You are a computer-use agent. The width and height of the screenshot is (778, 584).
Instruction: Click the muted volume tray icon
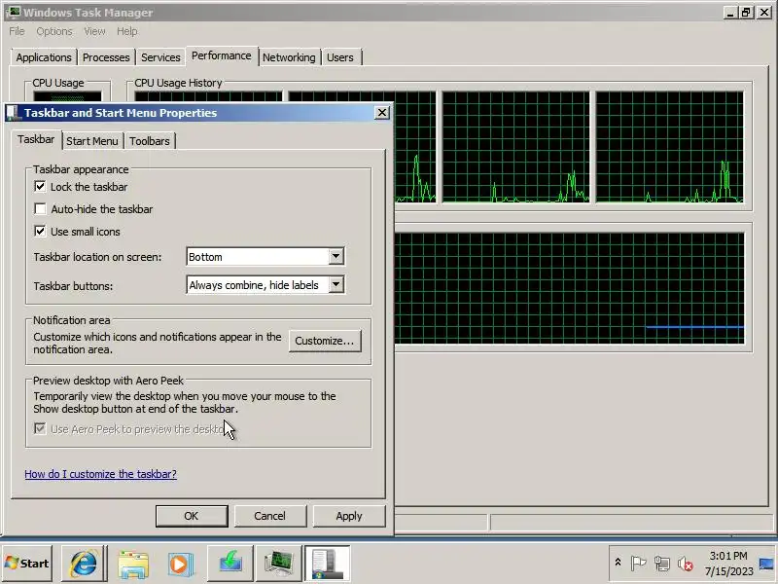(x=686, y=564)
